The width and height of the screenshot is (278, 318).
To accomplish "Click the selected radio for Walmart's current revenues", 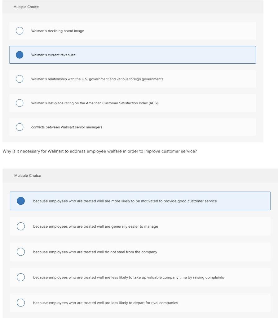I will [x=20, y=55].
